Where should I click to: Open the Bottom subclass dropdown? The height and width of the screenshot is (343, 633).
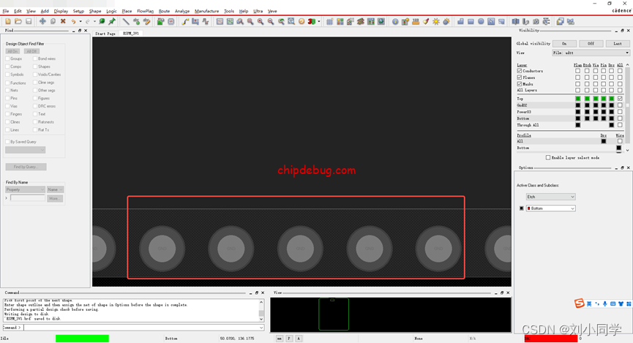[x=550, y=208]
